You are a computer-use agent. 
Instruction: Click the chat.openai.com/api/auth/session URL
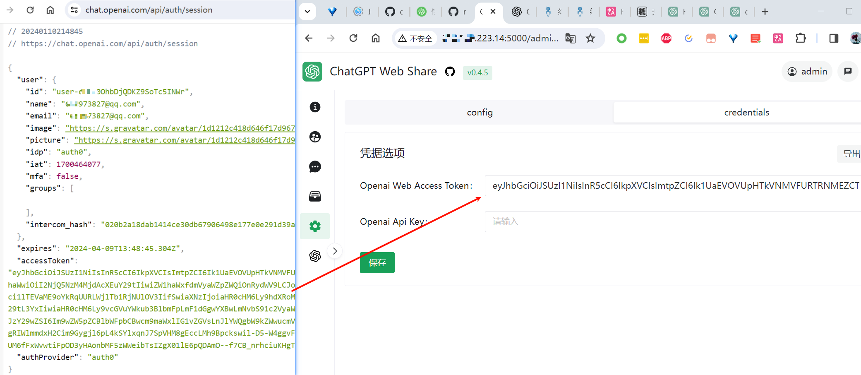coord(149,10)
